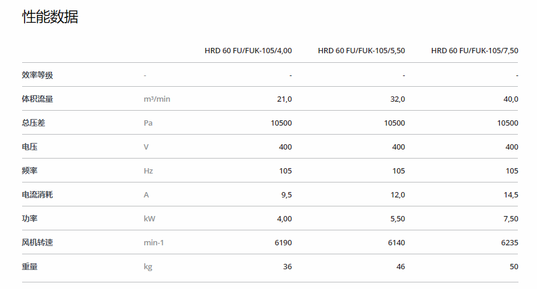Click the 总压差 row label
Viewport: 537px width, 289px height.
tap(33, 123)
